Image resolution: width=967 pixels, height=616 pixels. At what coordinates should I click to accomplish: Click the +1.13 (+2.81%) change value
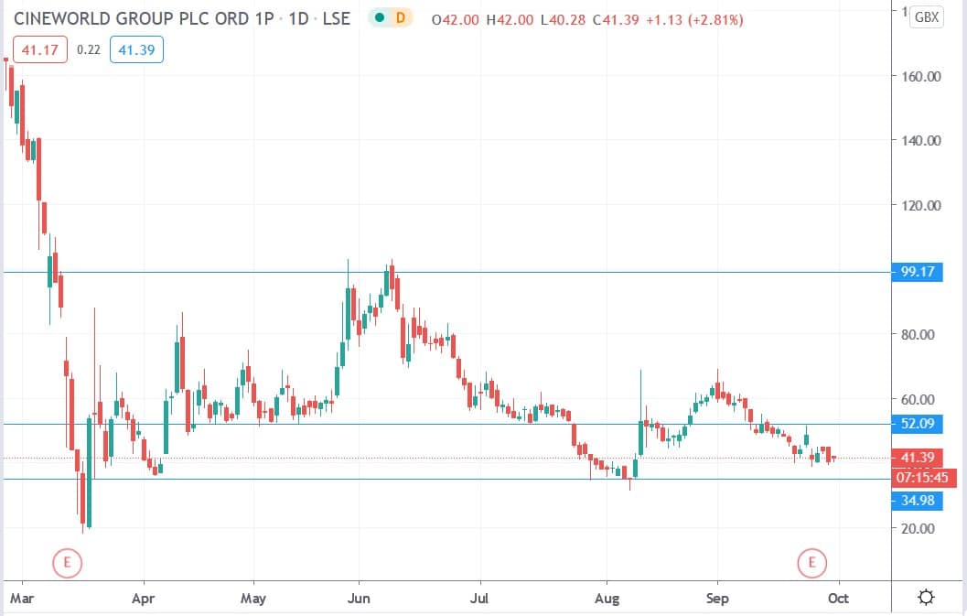694,20
